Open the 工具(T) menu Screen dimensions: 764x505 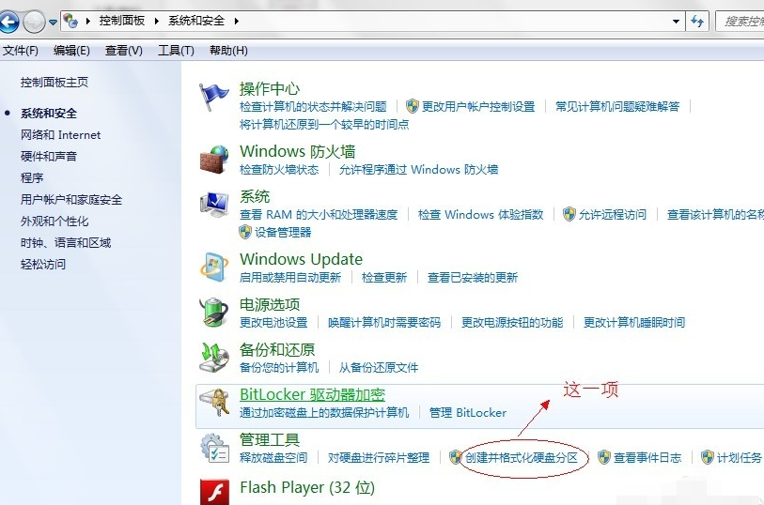176,50
